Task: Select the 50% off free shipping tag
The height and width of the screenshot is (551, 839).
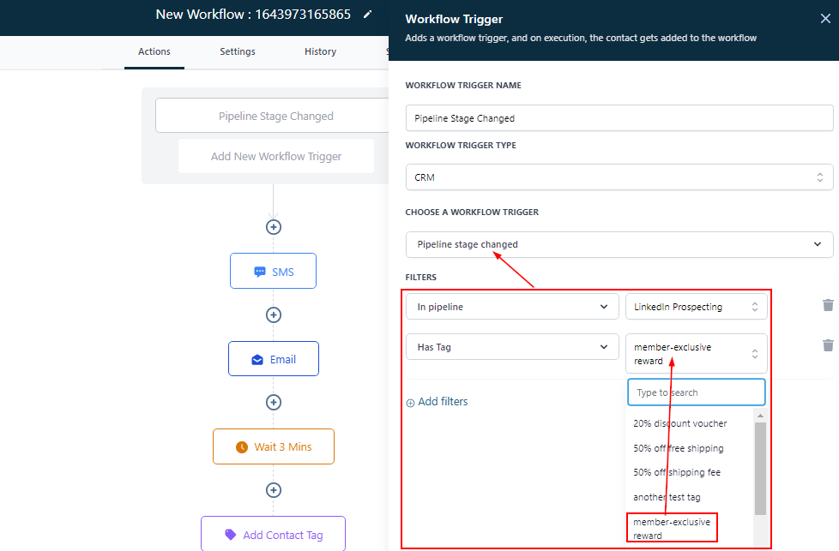Action: tap(679, 448)
